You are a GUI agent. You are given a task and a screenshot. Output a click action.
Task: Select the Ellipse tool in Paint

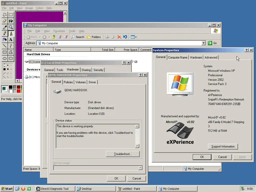(4, 58)
